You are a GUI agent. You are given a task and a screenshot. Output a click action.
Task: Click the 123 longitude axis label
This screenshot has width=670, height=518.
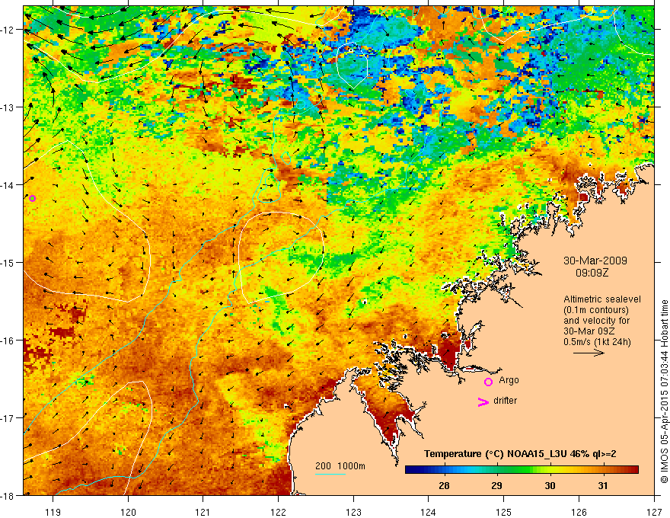pyautogui.click(x=353, y=512)
